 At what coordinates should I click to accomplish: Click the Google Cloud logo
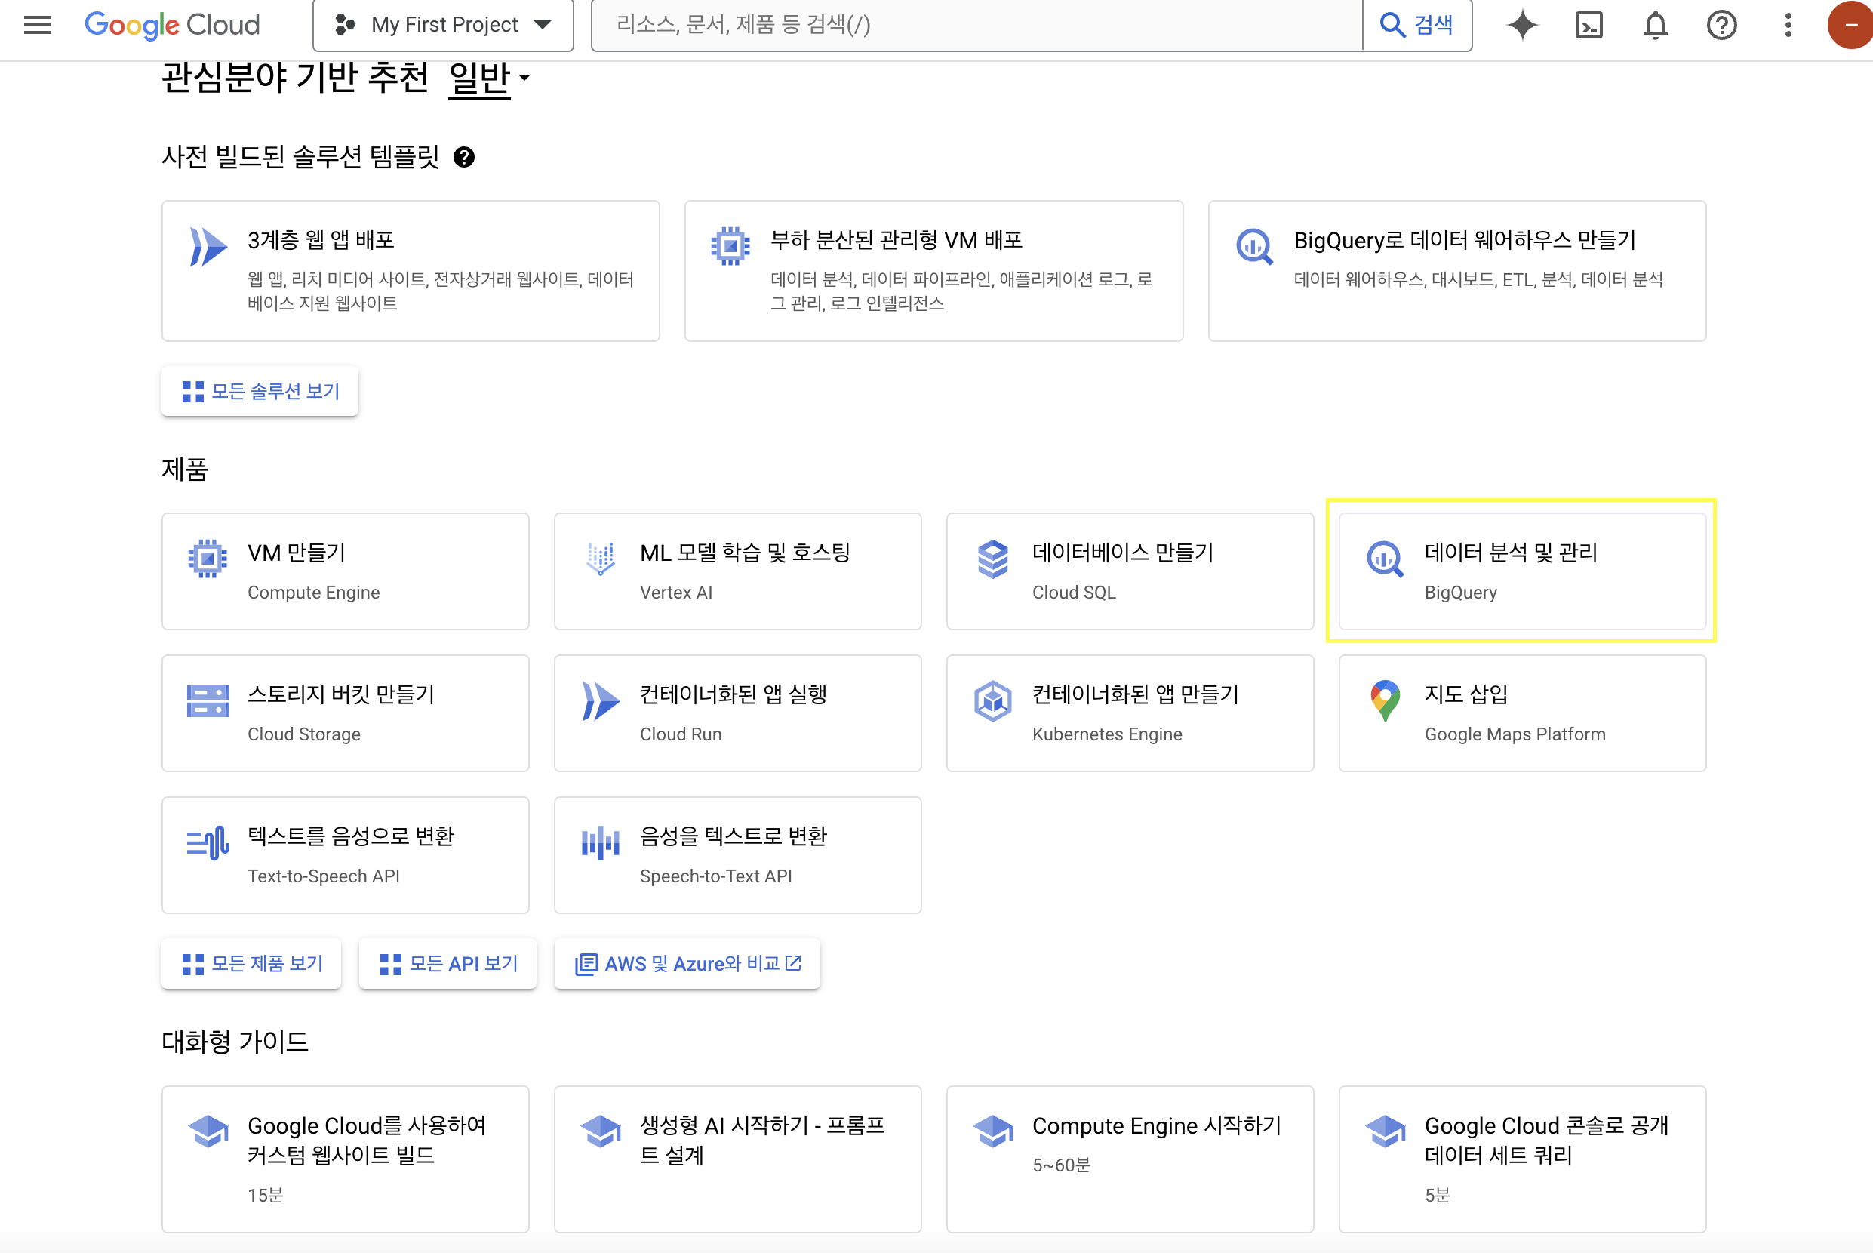pyautogui.click(x=173, y=25)
